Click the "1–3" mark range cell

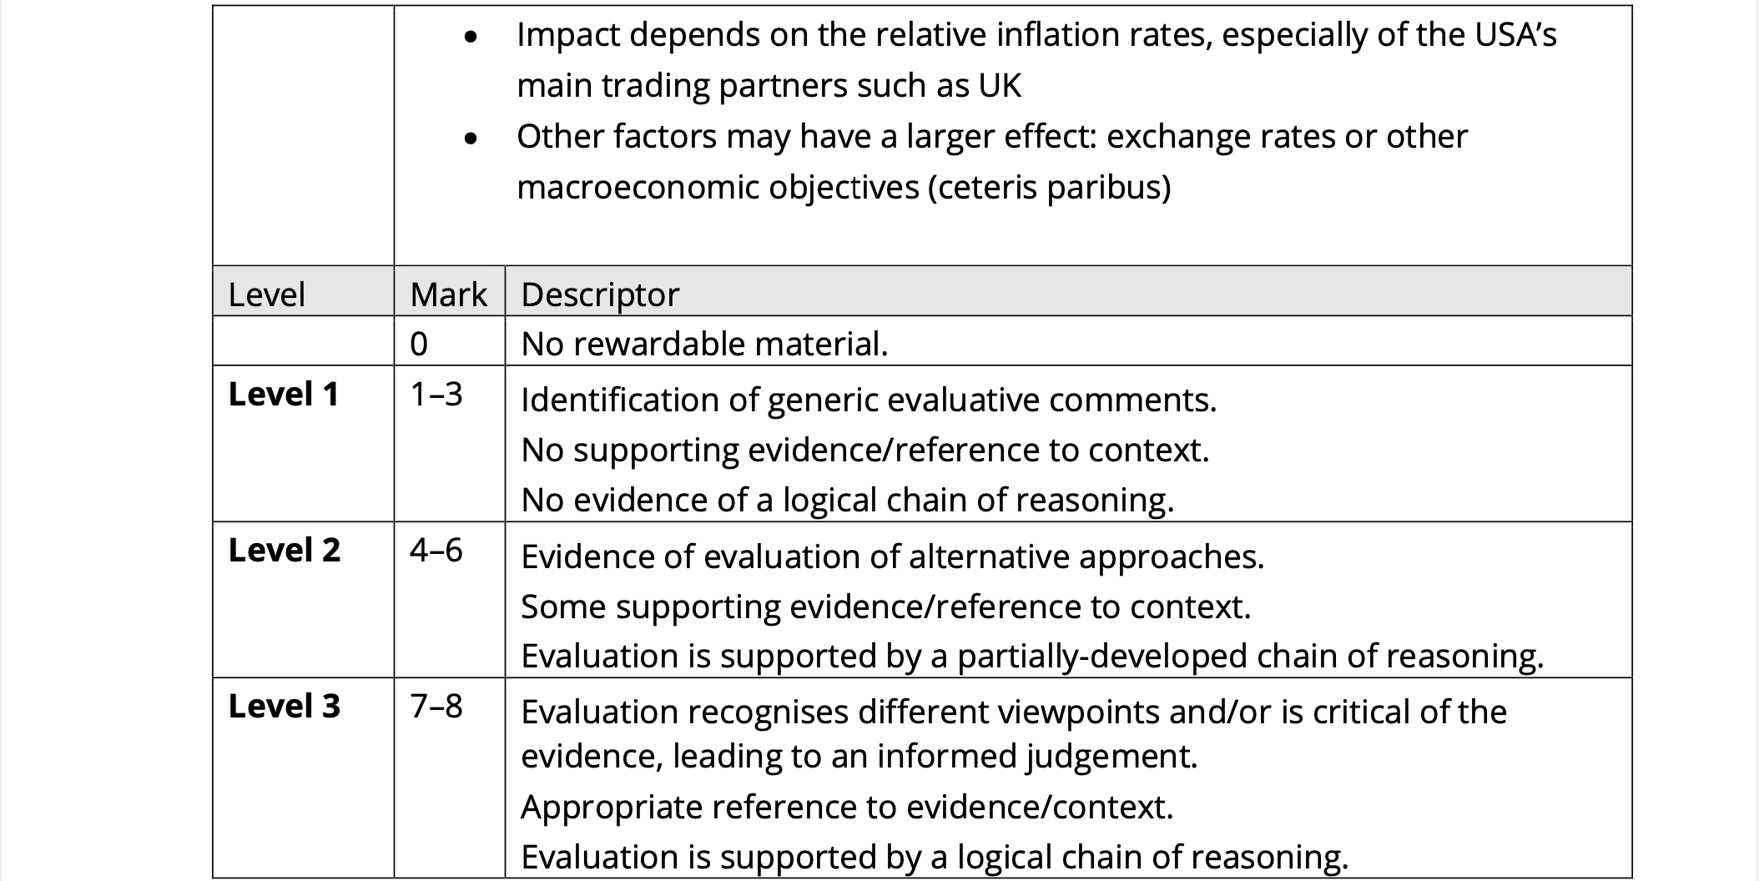(436, 395)
